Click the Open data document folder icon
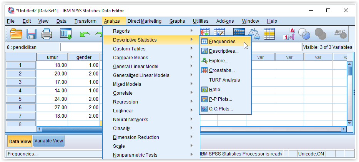 coord(16,34)
